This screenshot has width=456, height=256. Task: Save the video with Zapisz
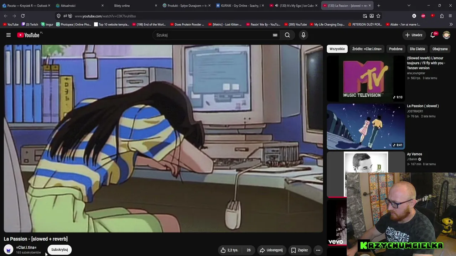click(x=299, y=250)
